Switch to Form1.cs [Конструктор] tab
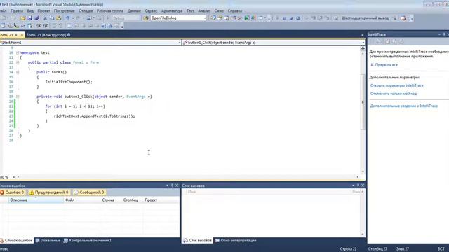This screenshot has width=449, height=252. click(x=48, y=35)
